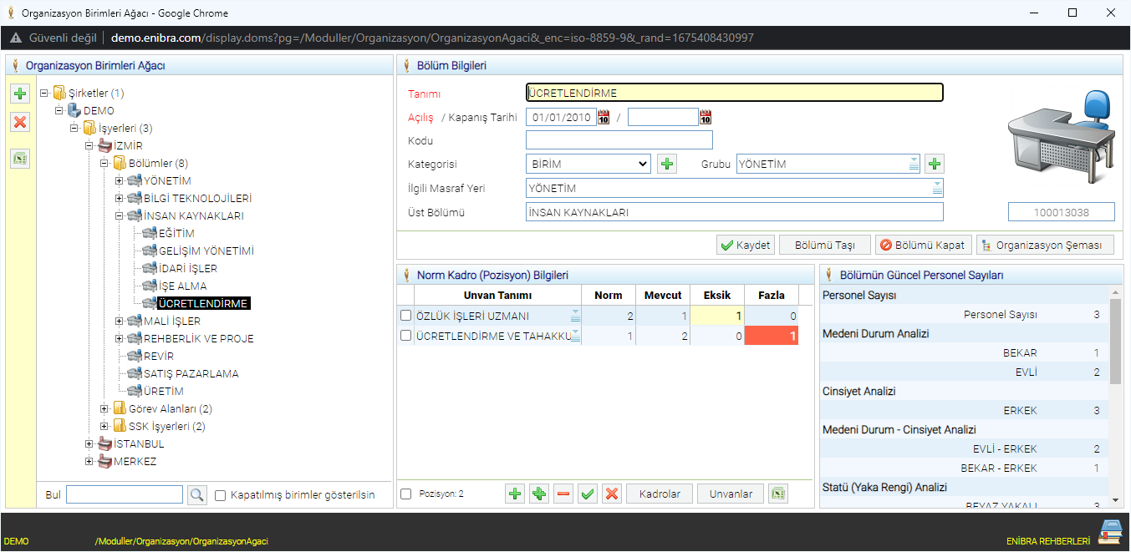Click the red X delete icon in left sidebar
The image size is (1131, 552).
pos(20,123)
